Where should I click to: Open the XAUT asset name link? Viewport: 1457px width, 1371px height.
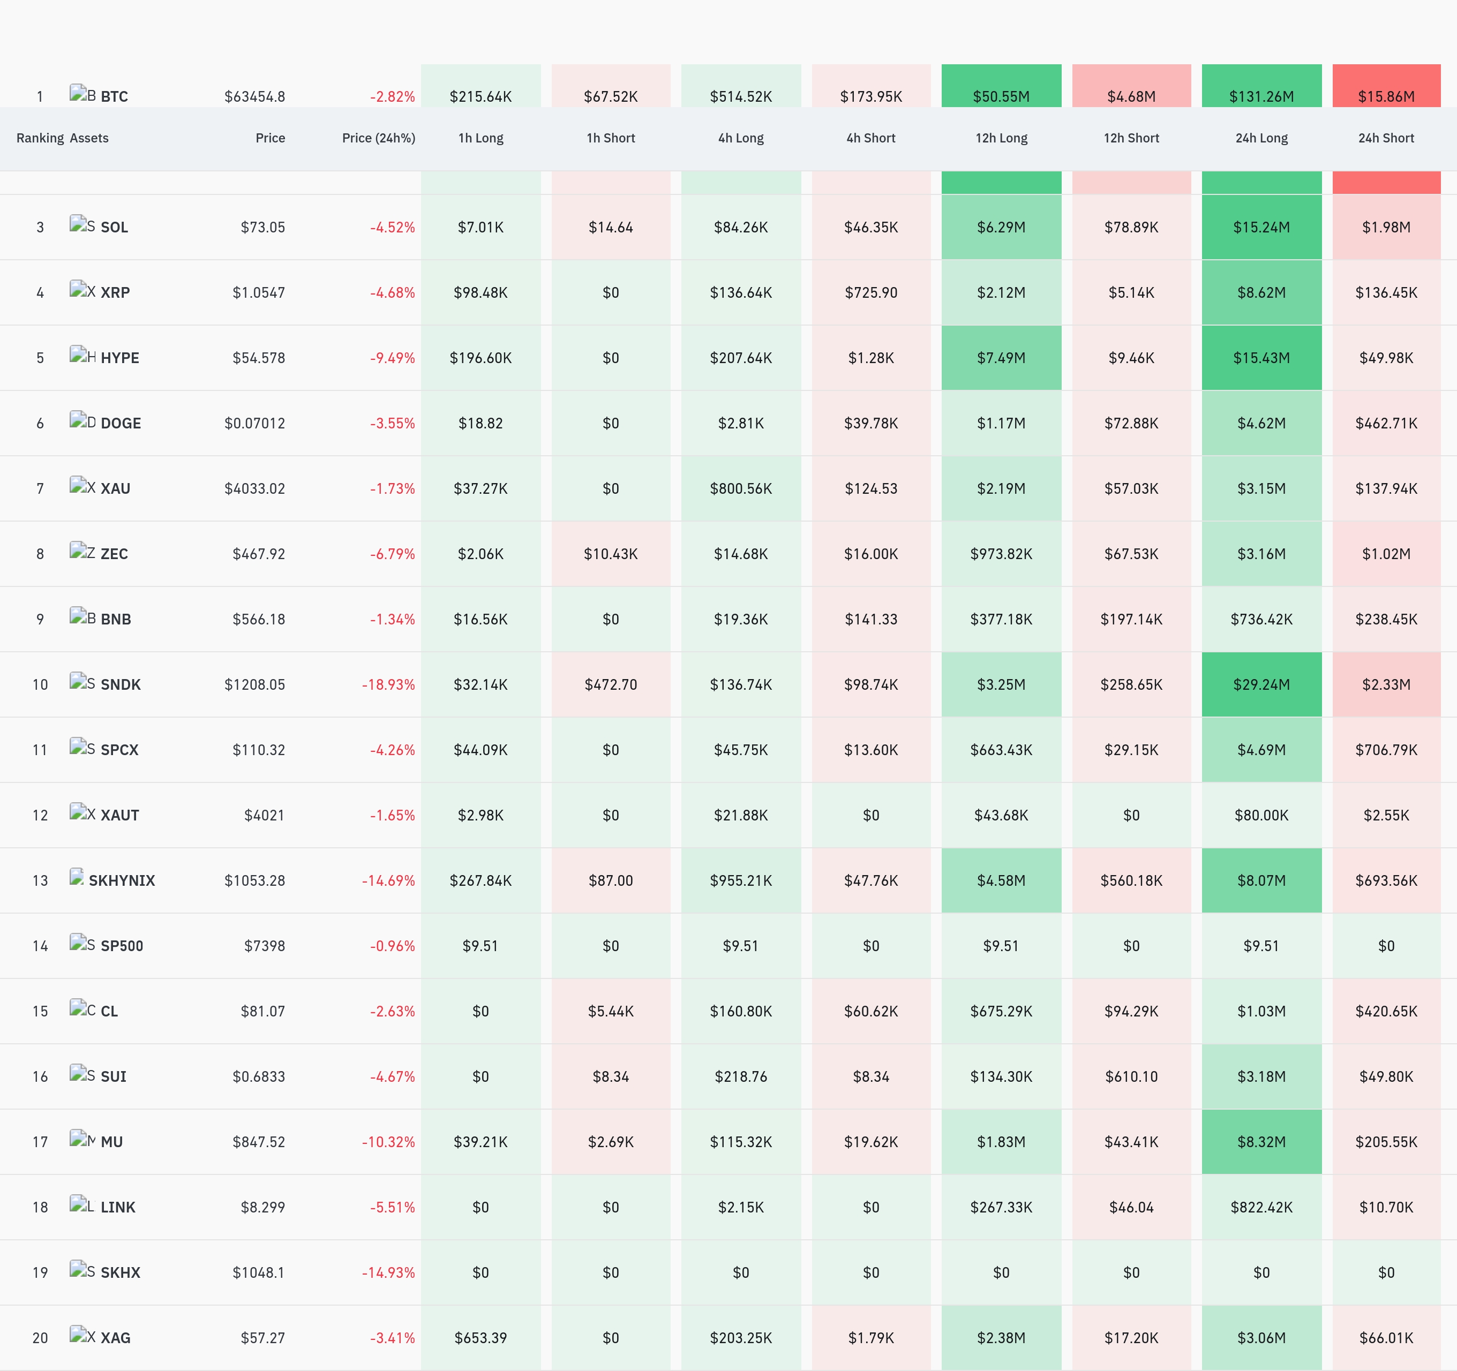click(x=119, y=815)
